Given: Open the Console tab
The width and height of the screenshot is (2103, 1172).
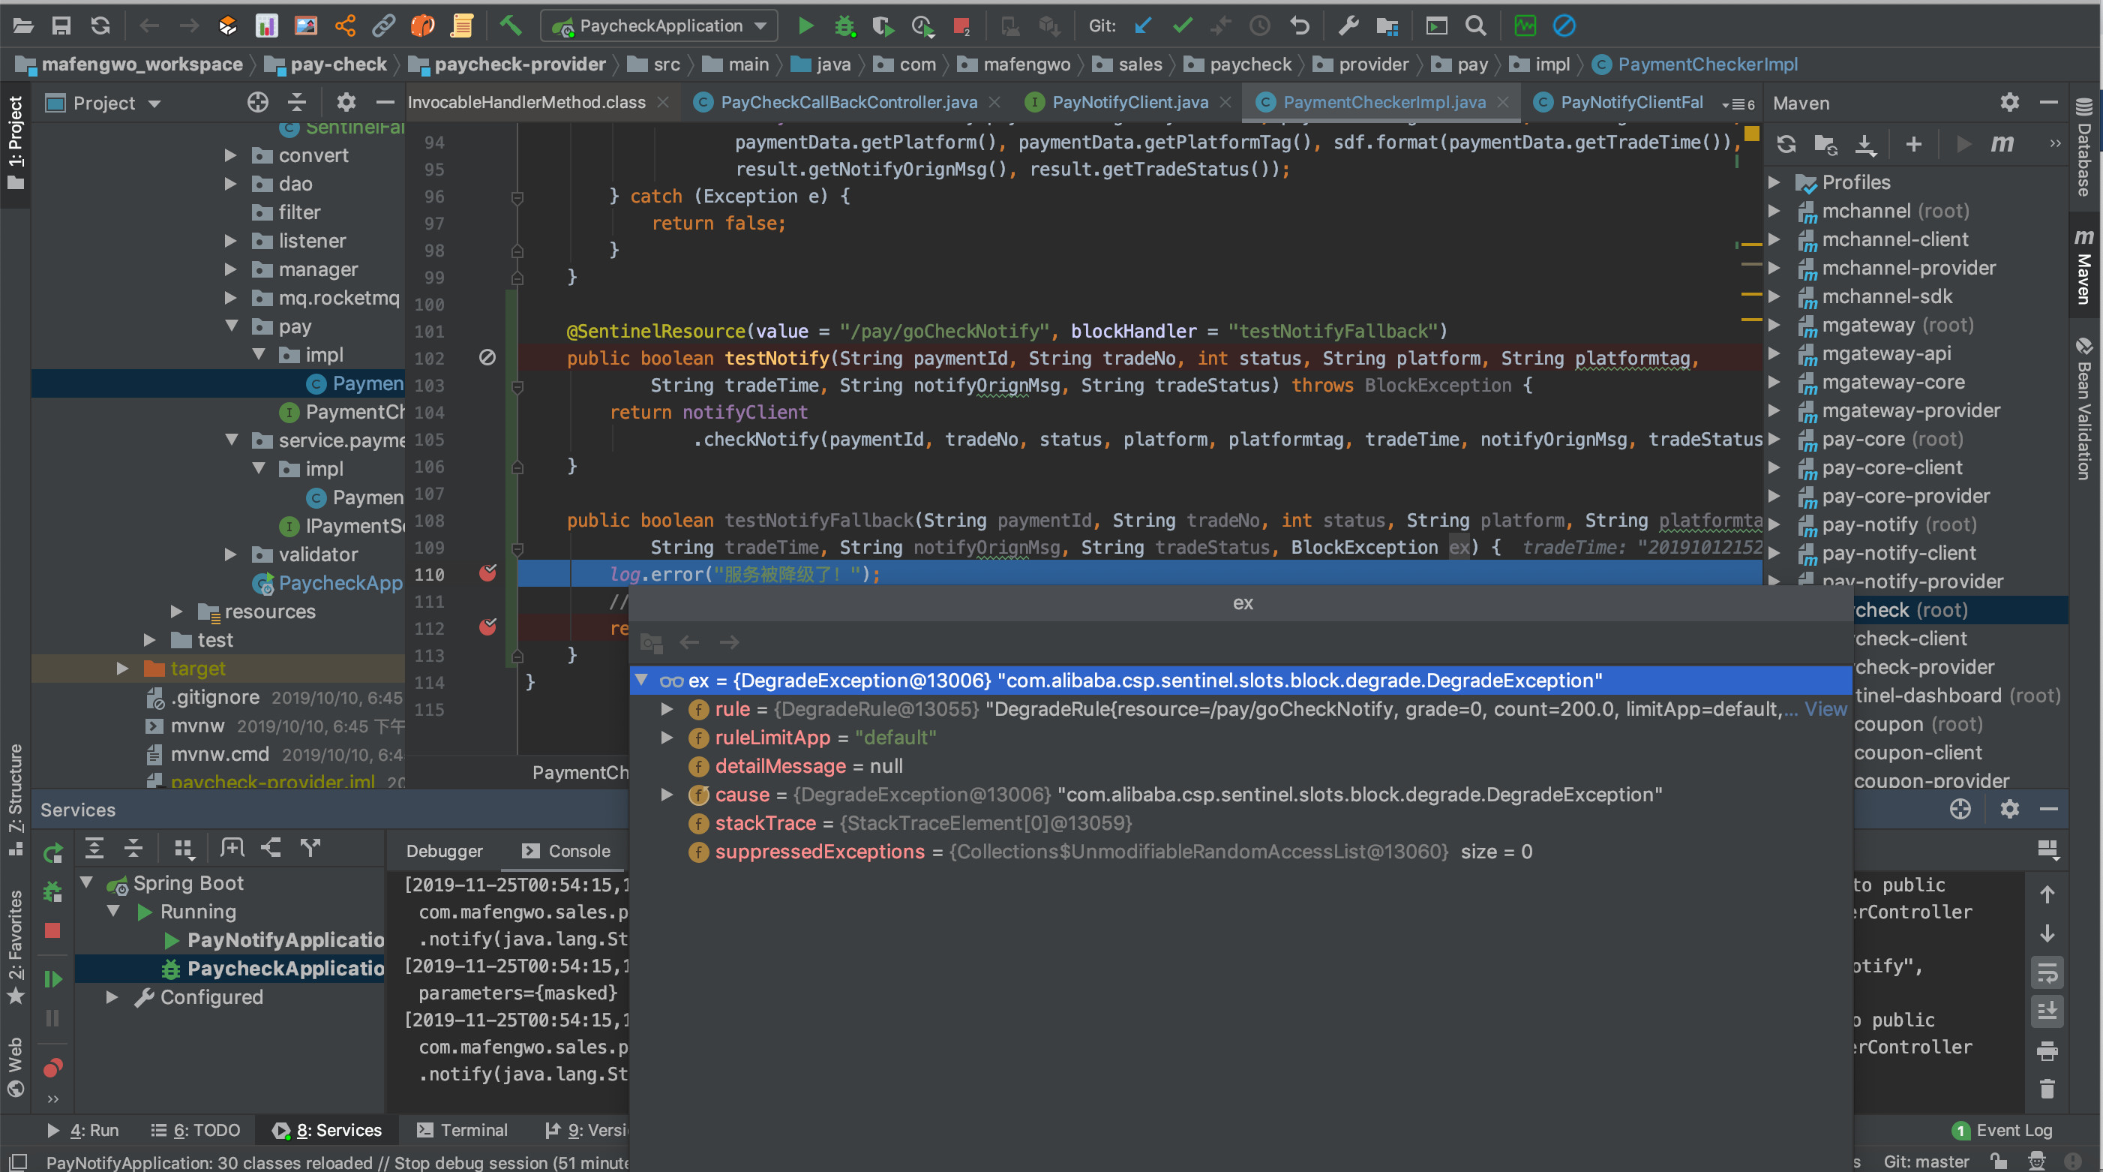Looking at the screenshot, I should pos(566,851).
